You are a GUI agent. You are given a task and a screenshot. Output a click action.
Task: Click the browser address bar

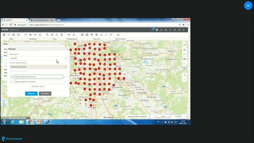point(97,25)
